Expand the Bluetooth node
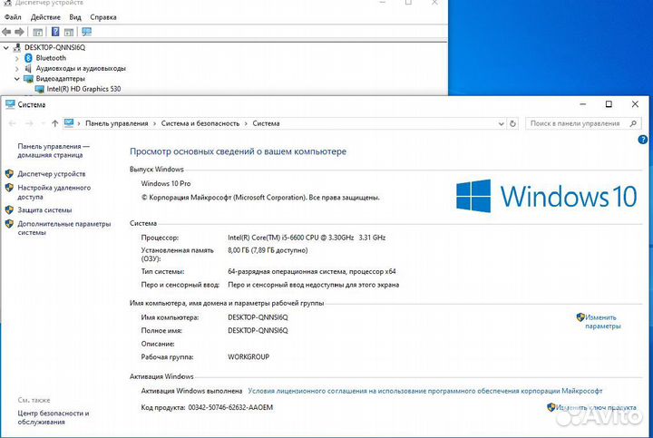The width and height of the screenshot is (653, 438). pos(16,58)
